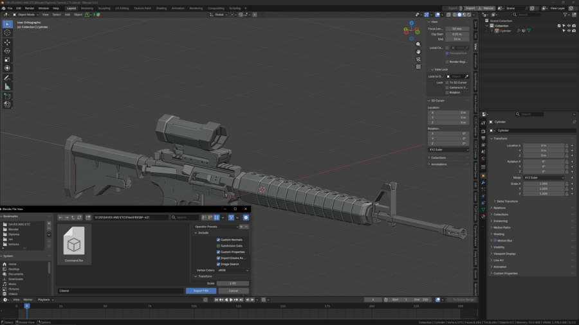Click the viewport zoom magnifier icon

(x=418, y=44)
